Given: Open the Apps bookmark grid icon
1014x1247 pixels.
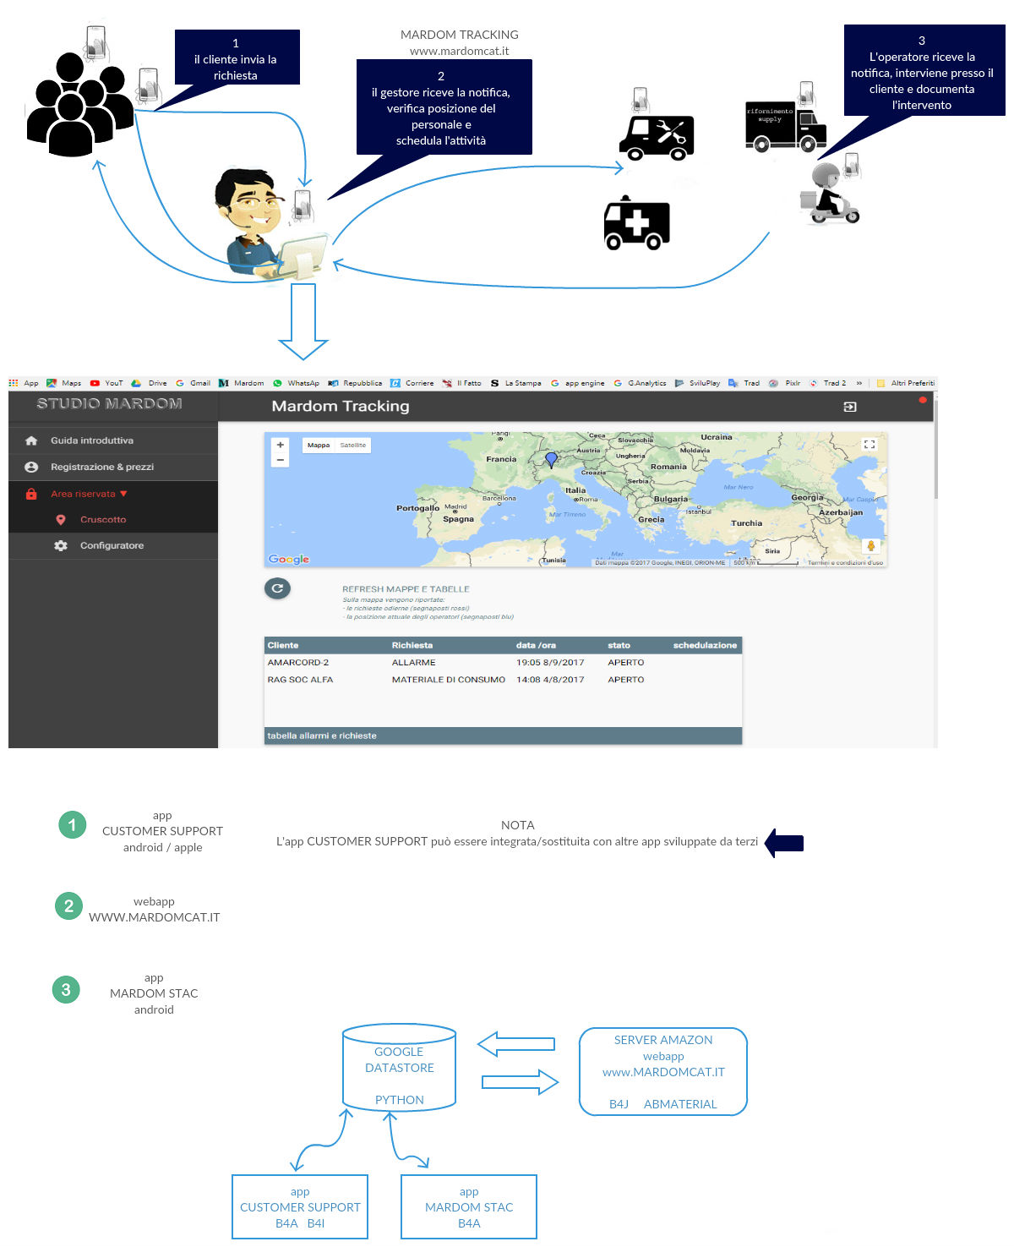Looking at the screenshot, I should click(x=14, y=383).
